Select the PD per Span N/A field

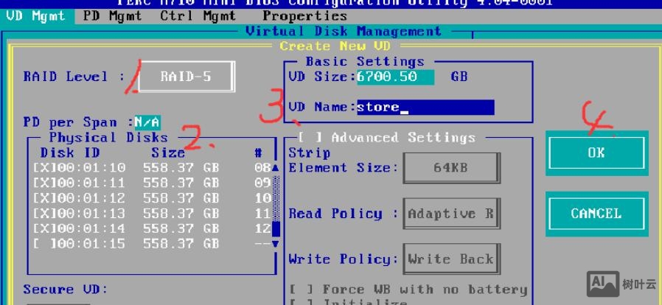[x=147, y=122]
